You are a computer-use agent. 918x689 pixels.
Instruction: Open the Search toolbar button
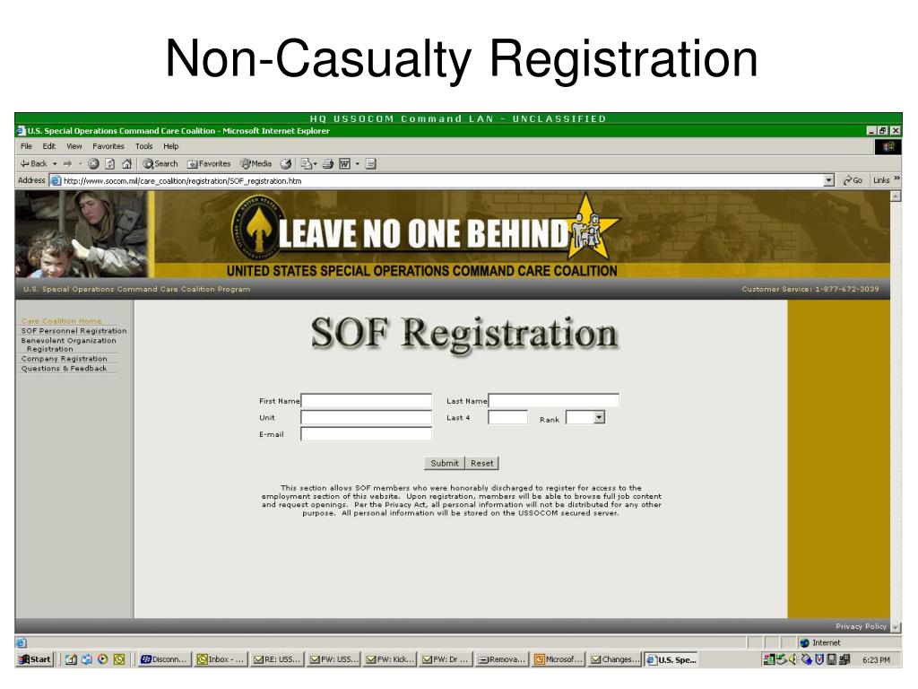click(x=160, y=164)
